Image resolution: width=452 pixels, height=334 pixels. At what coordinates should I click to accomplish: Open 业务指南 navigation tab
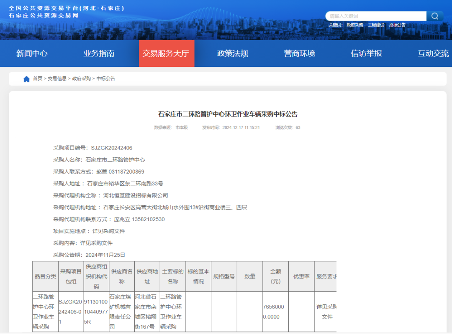click(x=99, y=53)
